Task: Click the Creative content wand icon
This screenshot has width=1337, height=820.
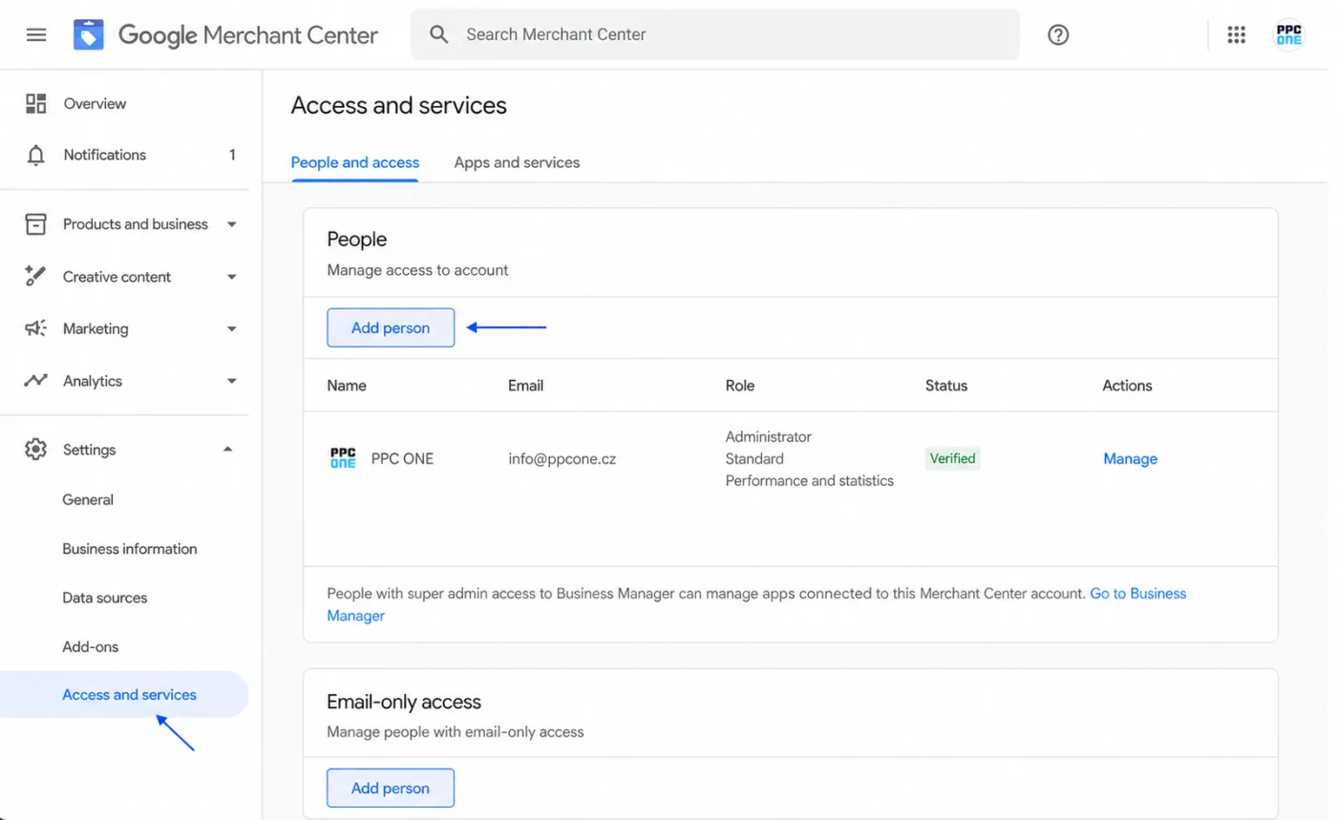Action: click(x=35, y=277)
